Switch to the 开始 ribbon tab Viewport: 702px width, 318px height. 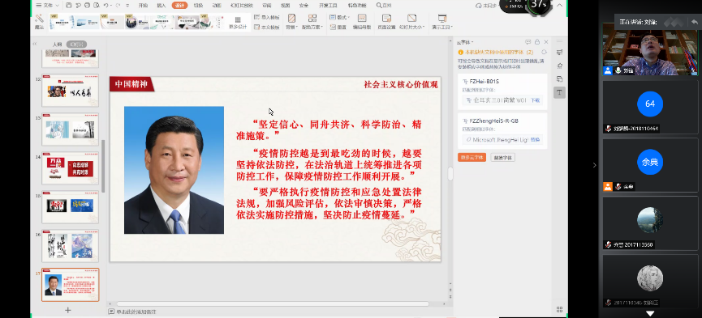[143, 6]
